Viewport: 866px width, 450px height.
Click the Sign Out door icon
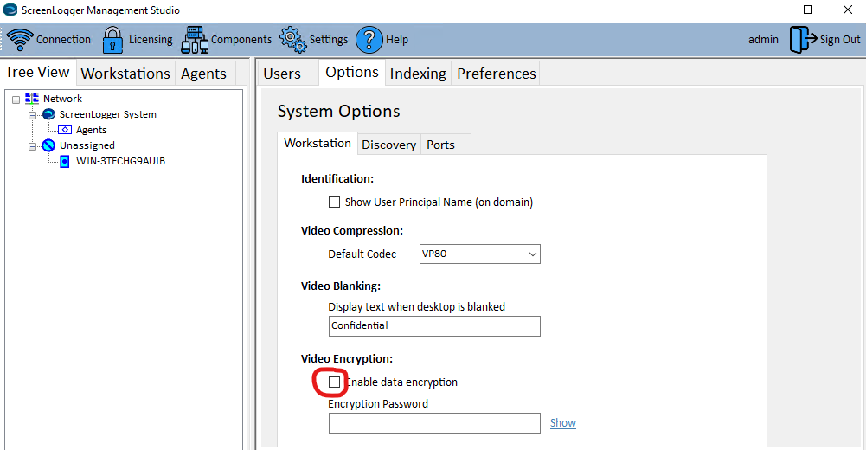(802, 40)
